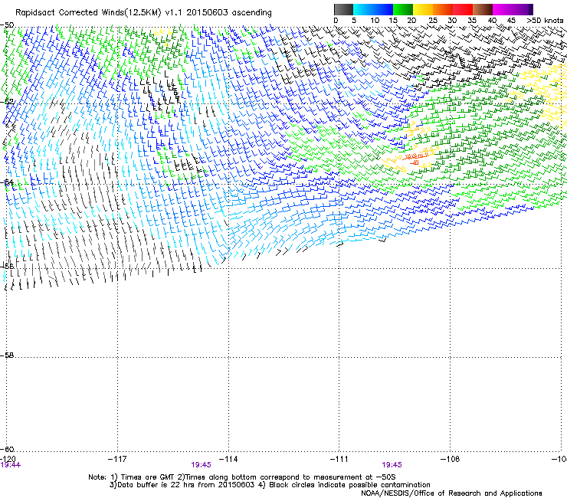This screenshot has height=498, width=567.
Task: Click the -60 latitude axis label
Action: [7, 449]
